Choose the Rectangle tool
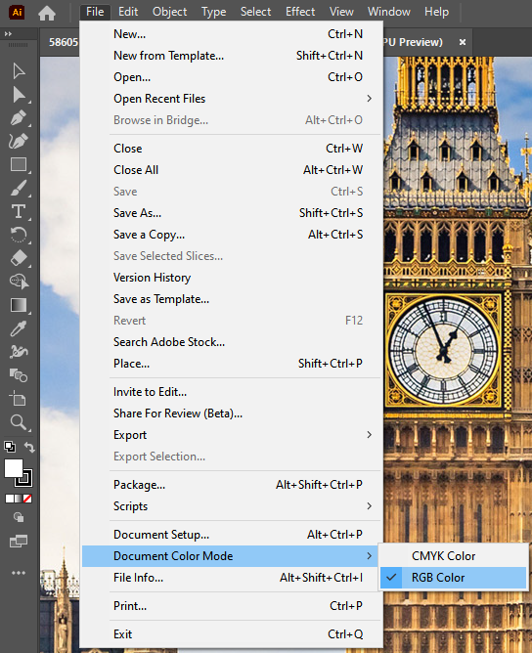Viewport: 532px width, 653px height. 19,165
